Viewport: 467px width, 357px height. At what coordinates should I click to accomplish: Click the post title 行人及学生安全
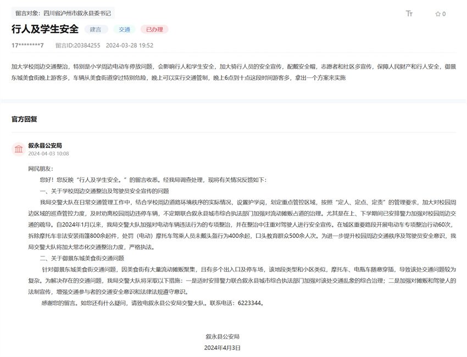point(45,29)
